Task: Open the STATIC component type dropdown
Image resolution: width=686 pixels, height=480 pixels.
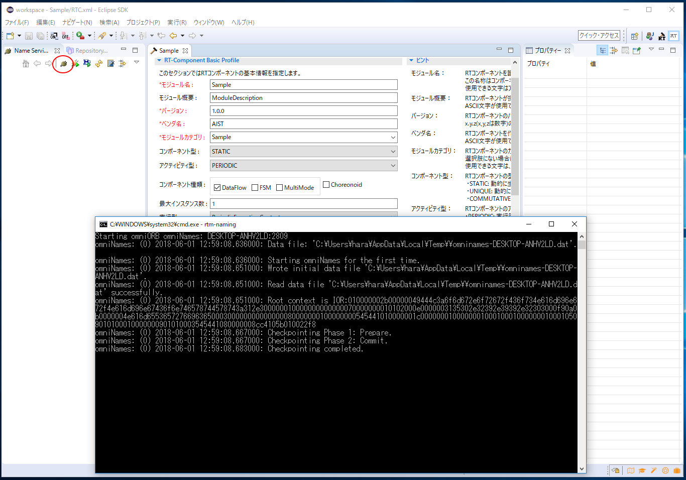Action: 303,151
